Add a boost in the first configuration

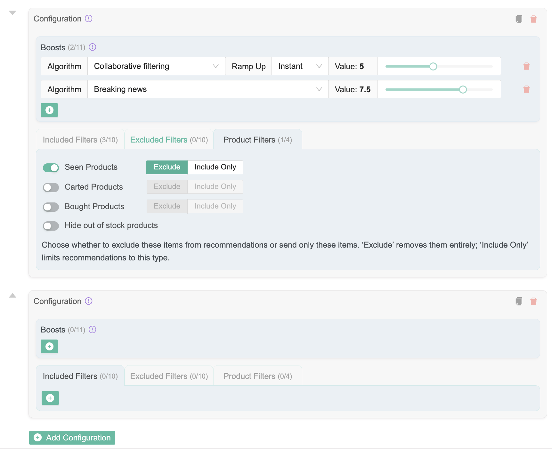(x=49, y=110)
